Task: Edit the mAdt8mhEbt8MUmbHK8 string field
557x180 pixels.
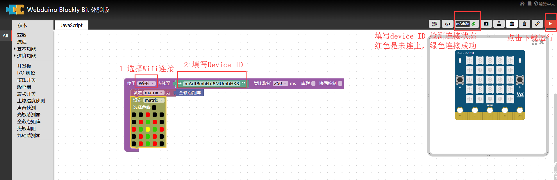Action: pos(212,83)
